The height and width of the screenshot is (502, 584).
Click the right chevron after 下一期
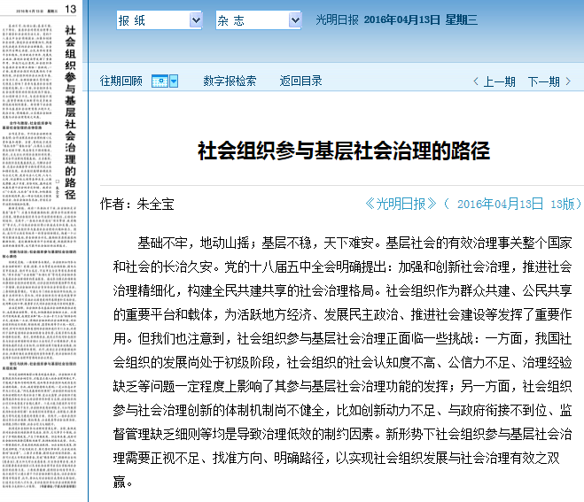(x=567, y=81)
